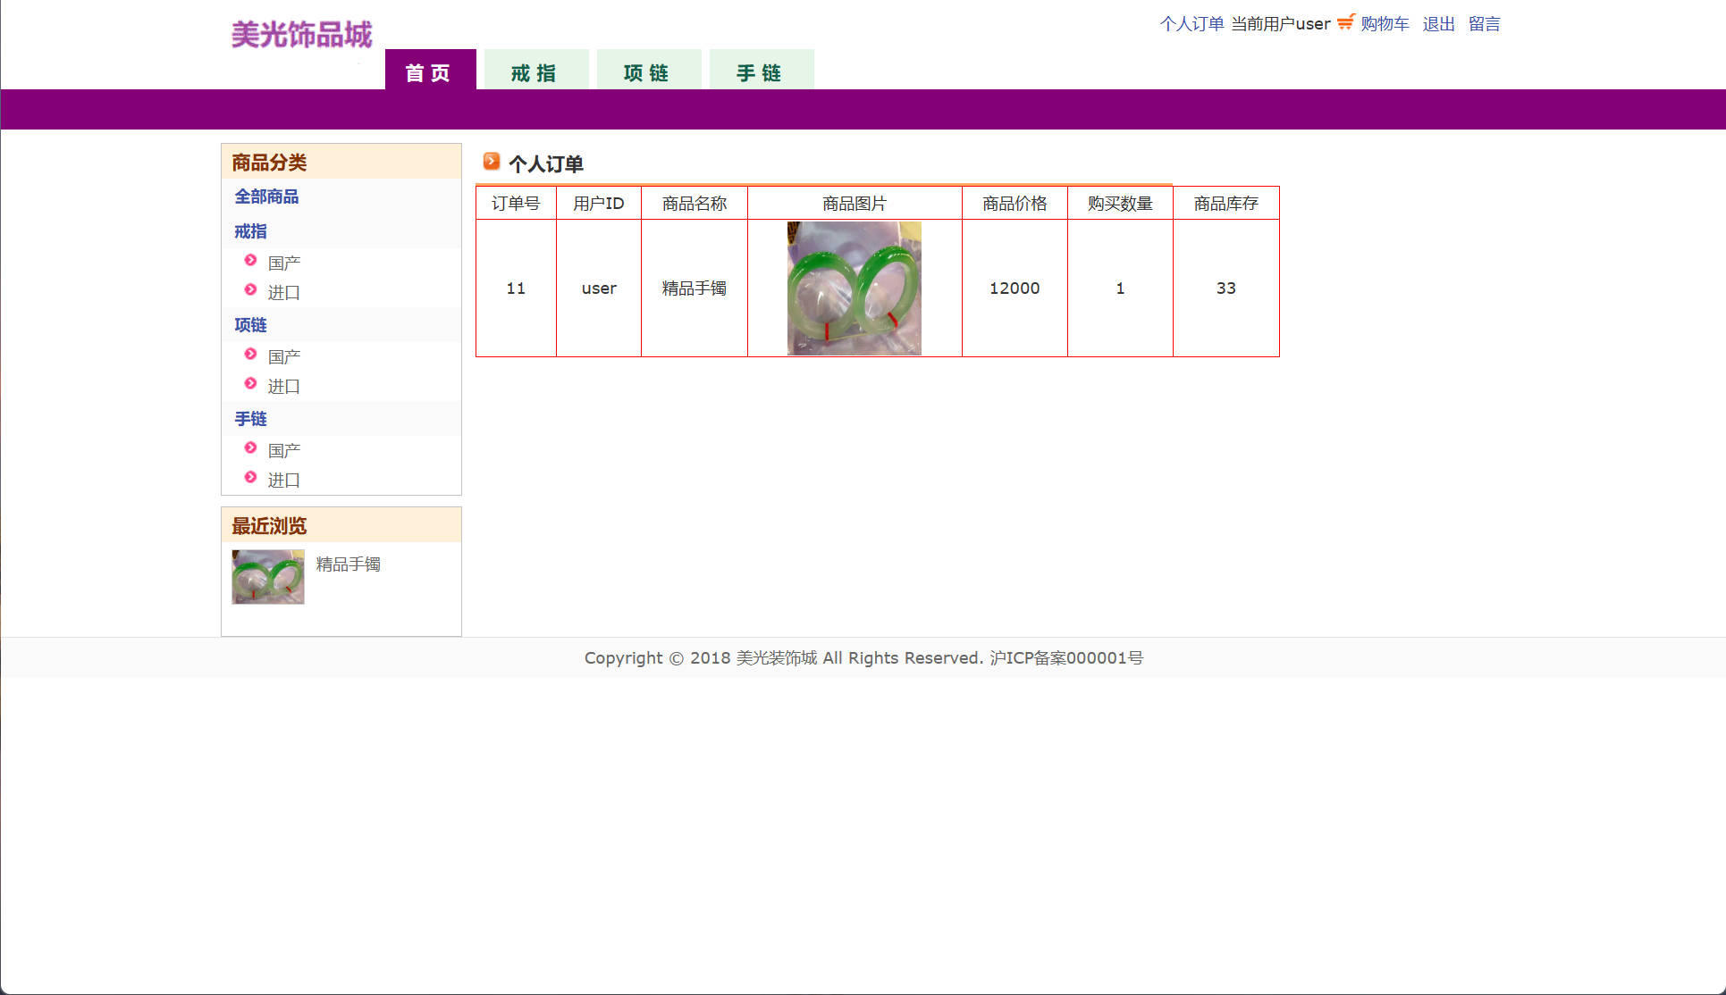The height and width of the screenshot is (995, 1726).
Task: Click 退出 to log out
Action: coord(1438,24)
